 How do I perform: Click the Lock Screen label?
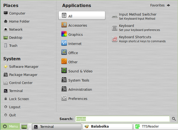19,99
